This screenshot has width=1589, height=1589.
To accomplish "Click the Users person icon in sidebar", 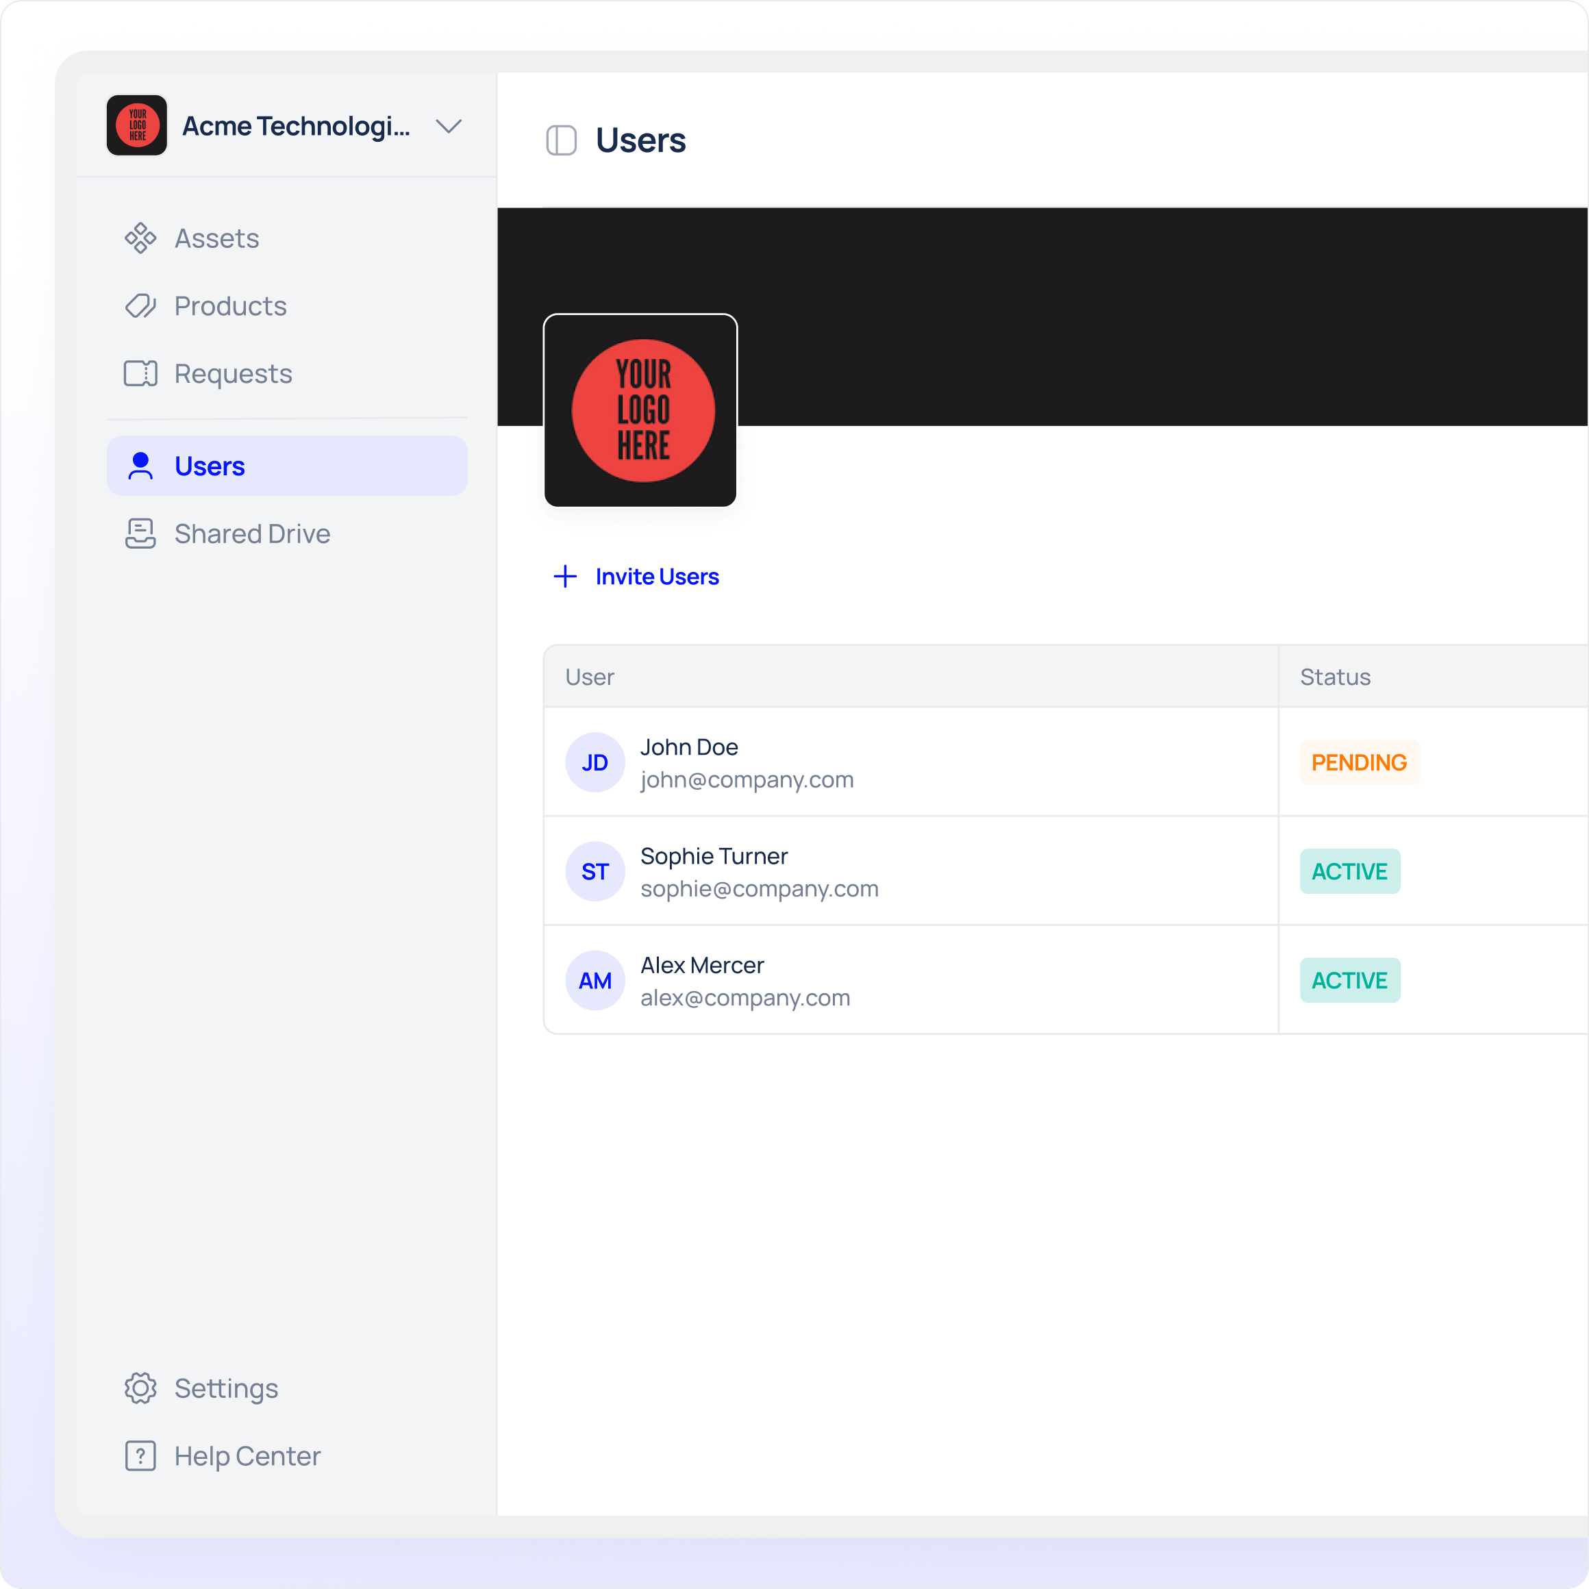I will pyautogui.click(x=140, y=466).
